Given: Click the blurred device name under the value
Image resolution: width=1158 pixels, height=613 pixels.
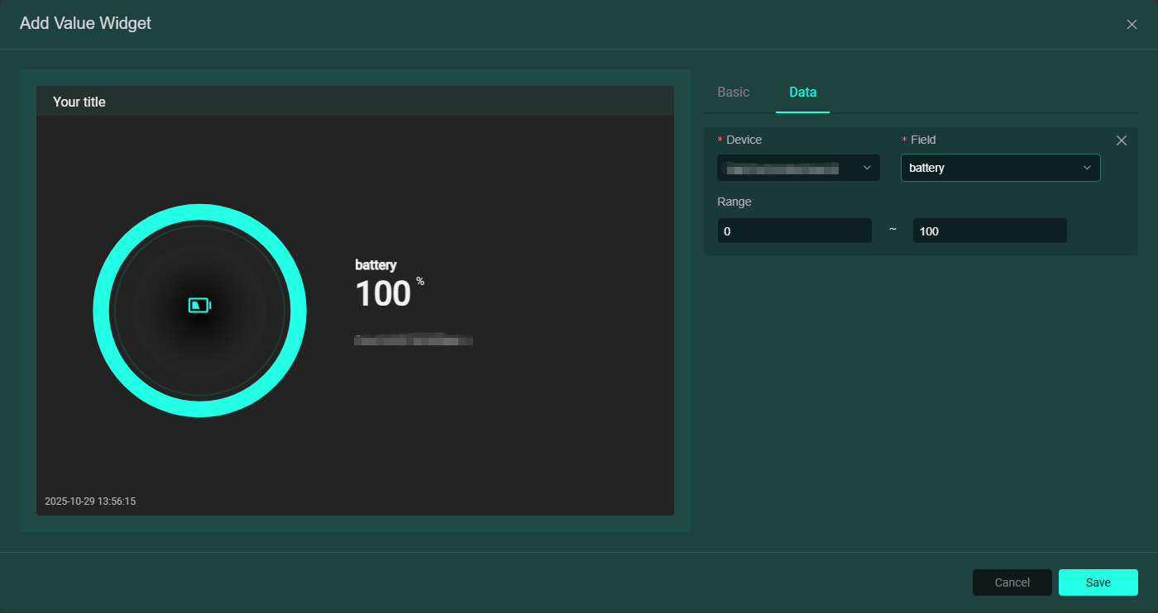Looking at the screenshot, I should click(414, 340).
